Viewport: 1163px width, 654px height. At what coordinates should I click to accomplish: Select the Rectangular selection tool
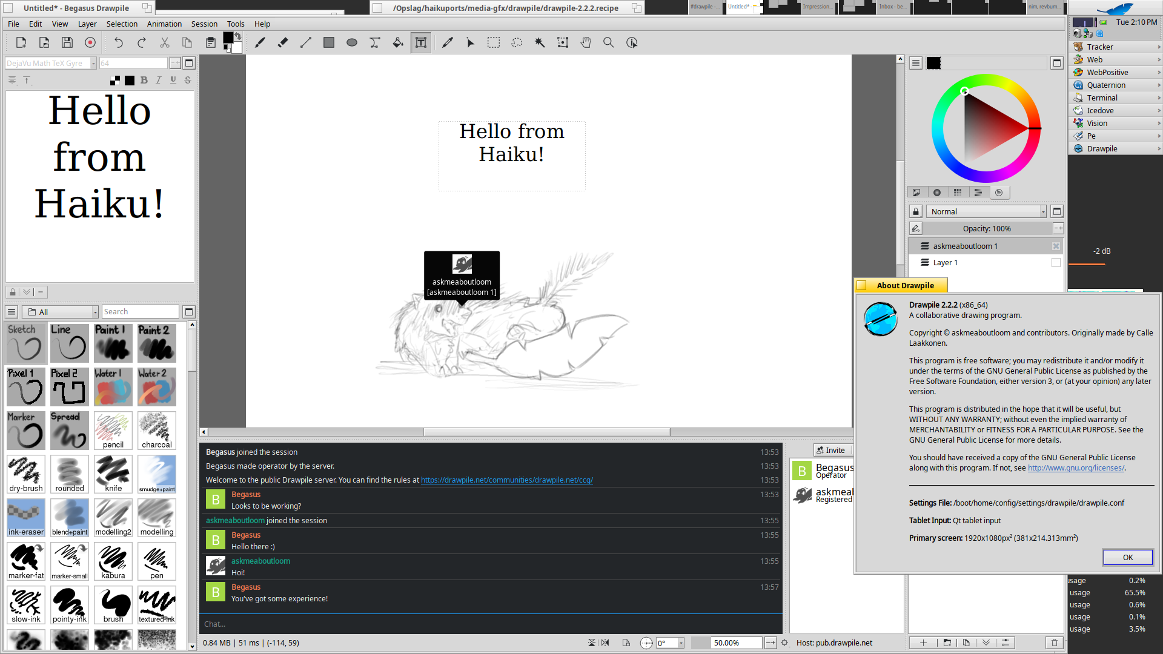494,42
